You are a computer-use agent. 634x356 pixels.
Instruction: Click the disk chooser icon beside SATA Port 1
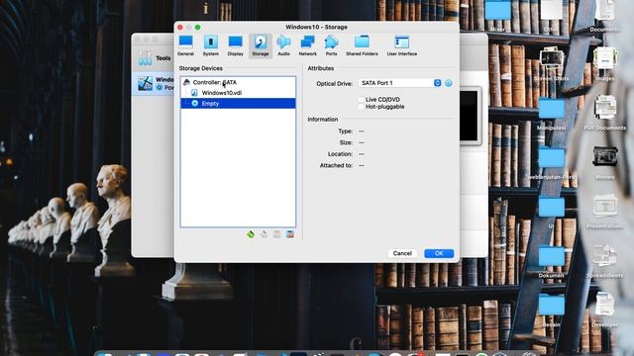click(x=449, y=83)
